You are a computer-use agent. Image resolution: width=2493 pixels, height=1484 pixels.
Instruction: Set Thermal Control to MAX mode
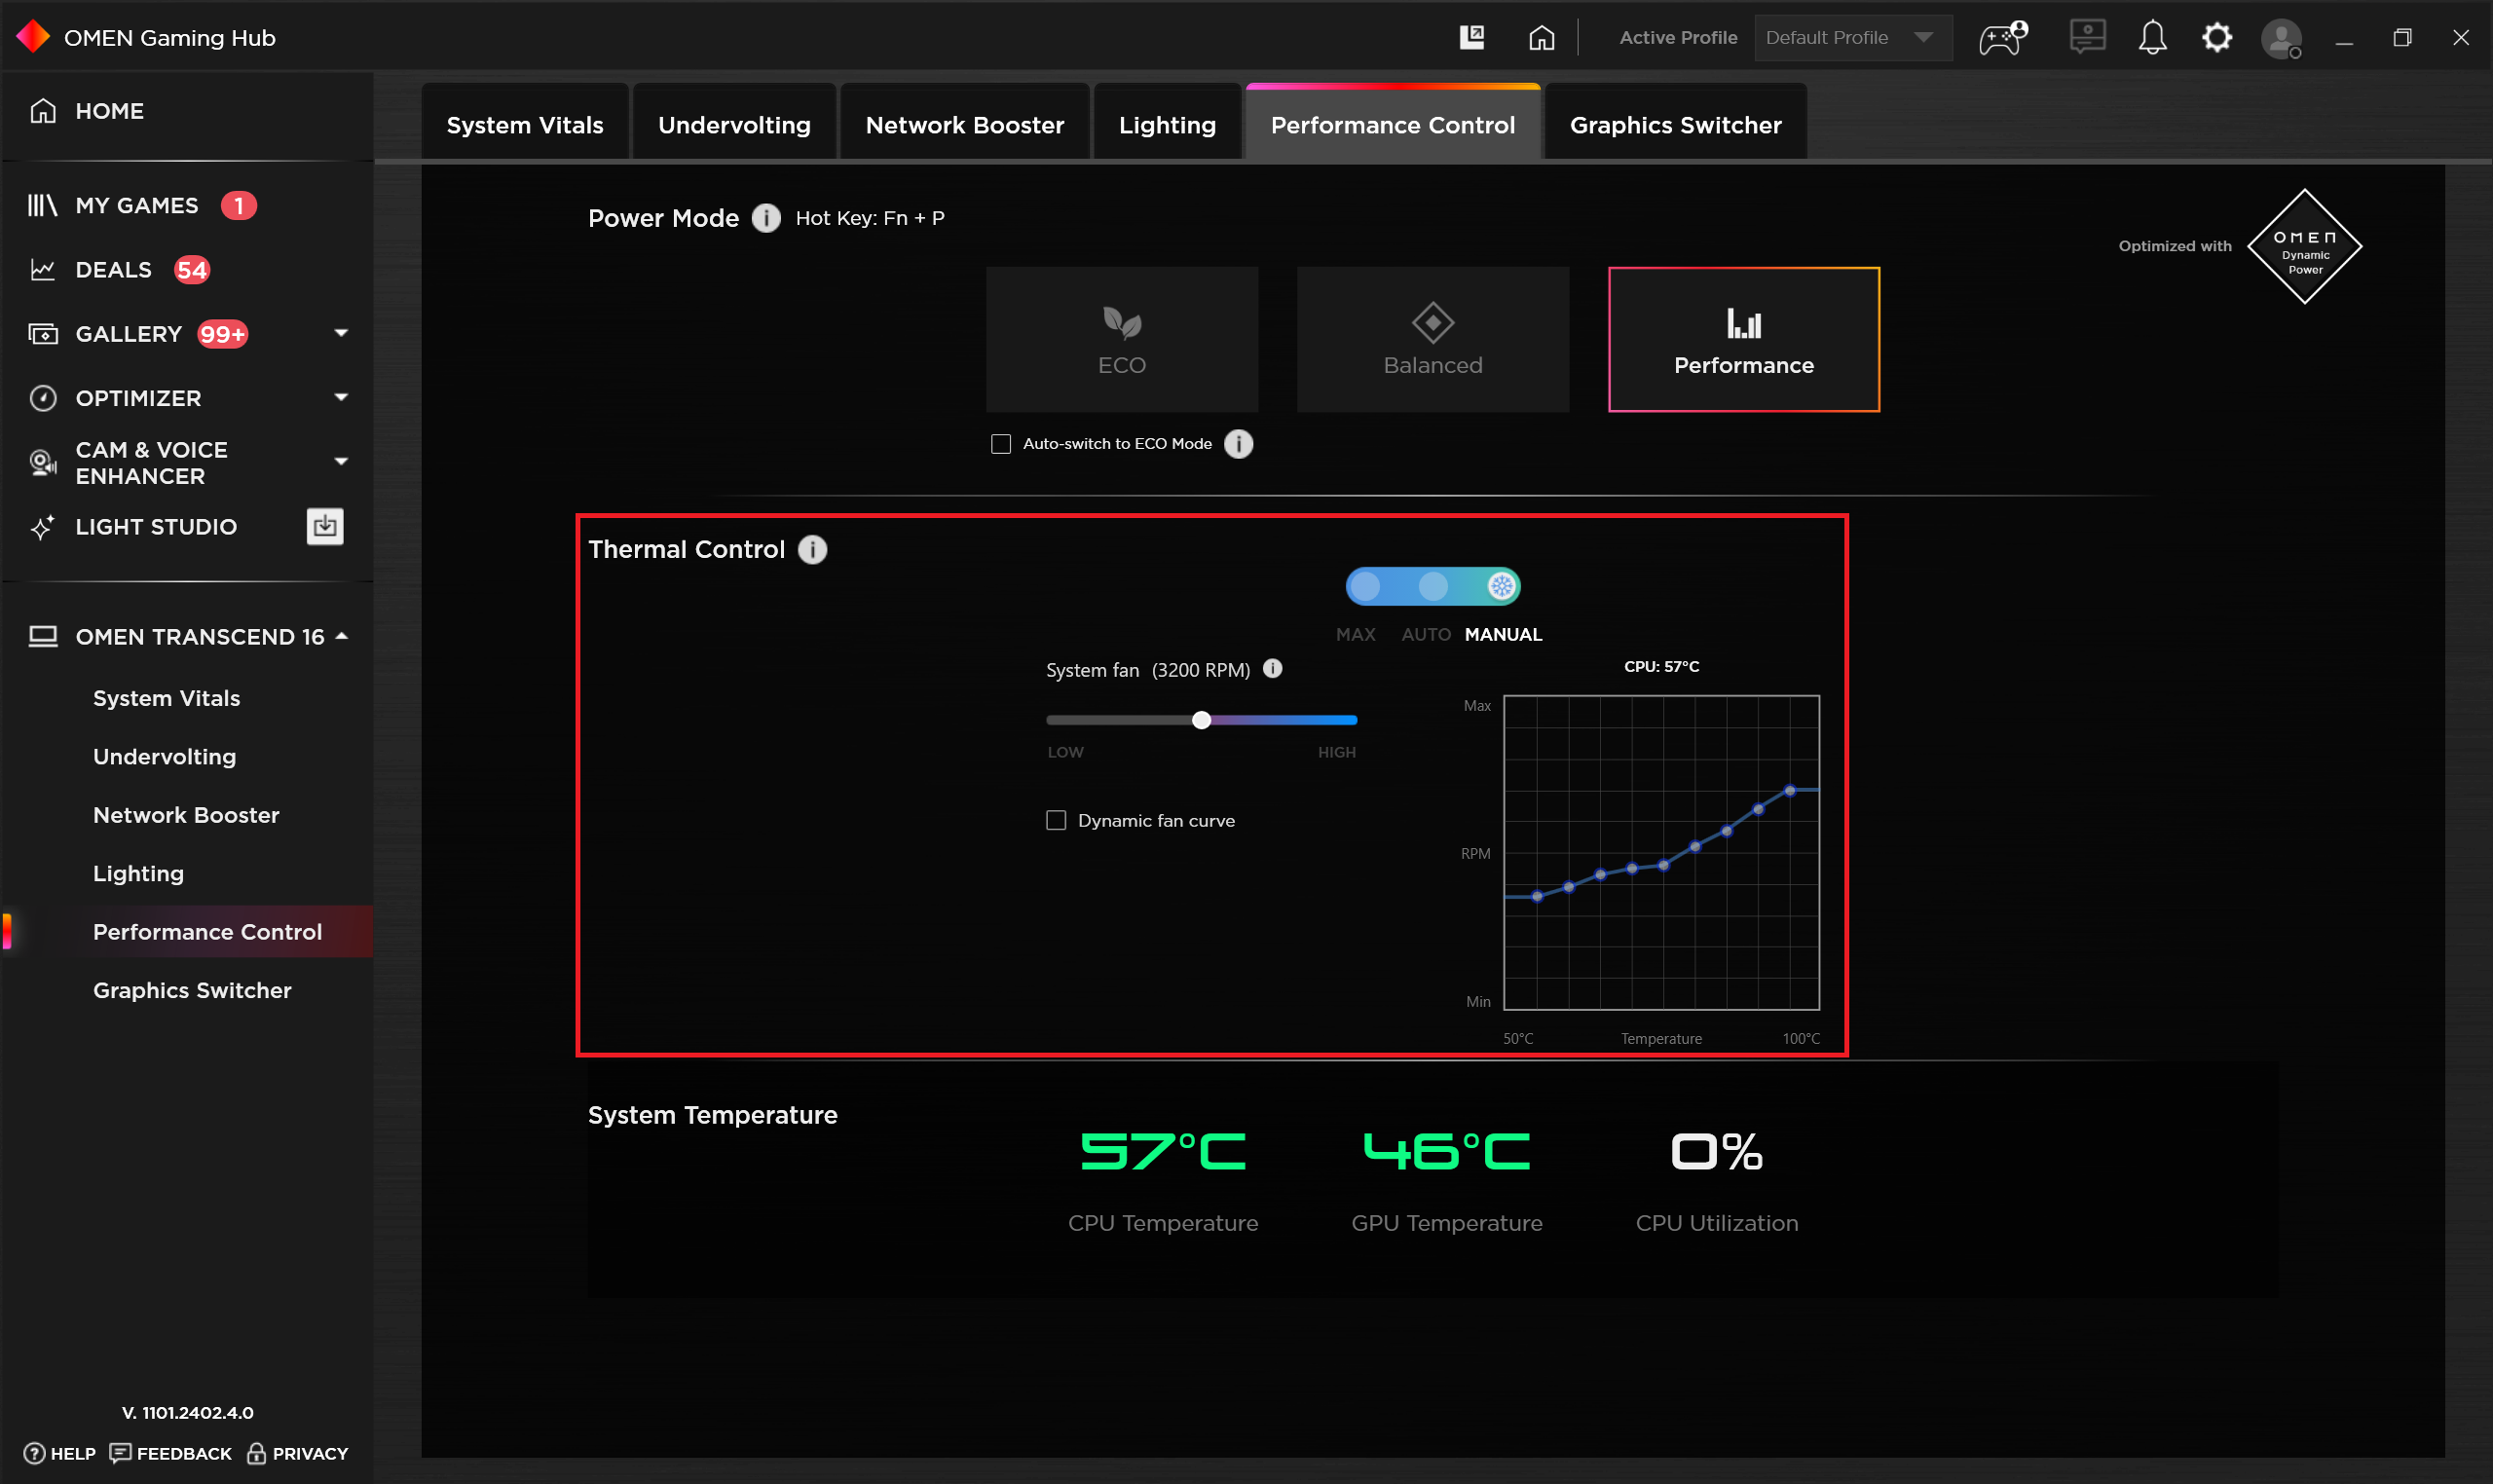[x=1366, y=586]
